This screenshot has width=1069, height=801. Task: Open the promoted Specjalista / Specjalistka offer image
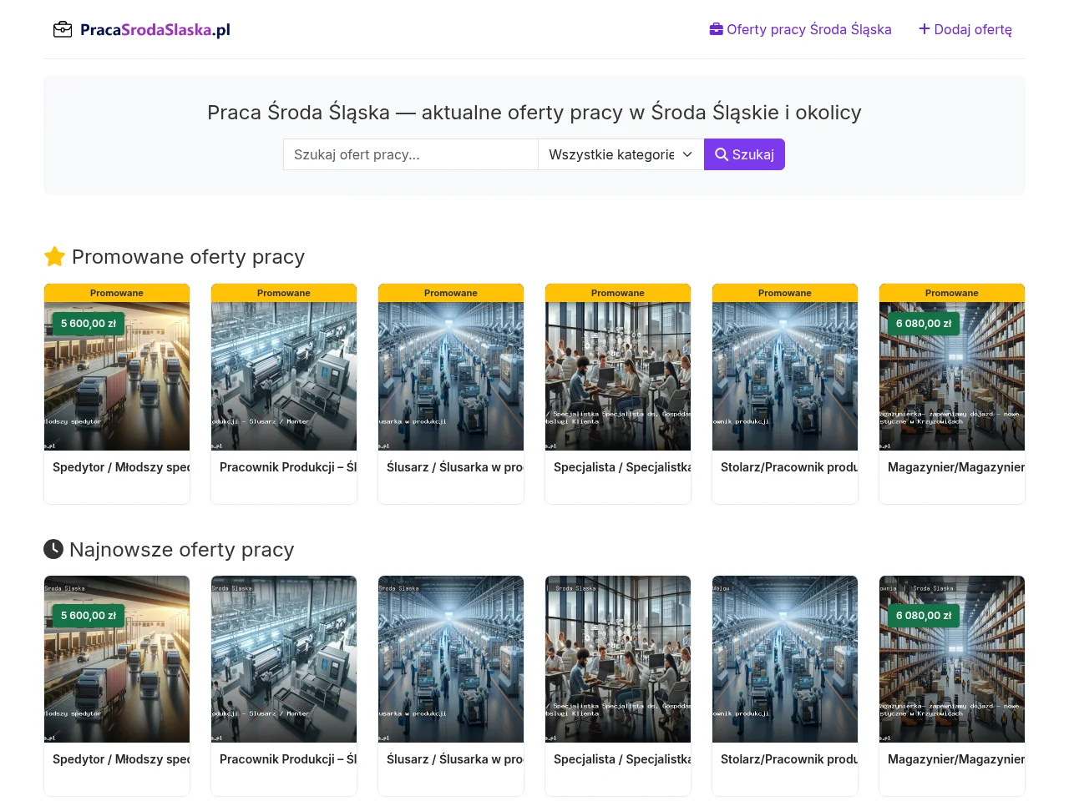618,376
